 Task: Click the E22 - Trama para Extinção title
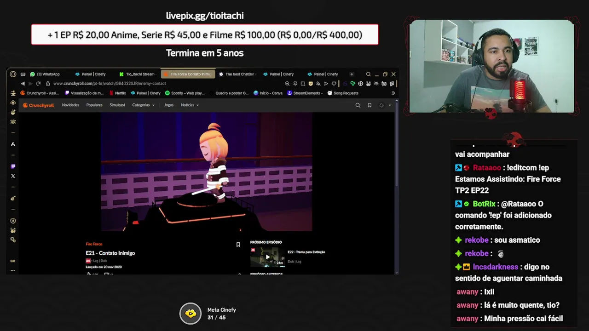point(306,252)
